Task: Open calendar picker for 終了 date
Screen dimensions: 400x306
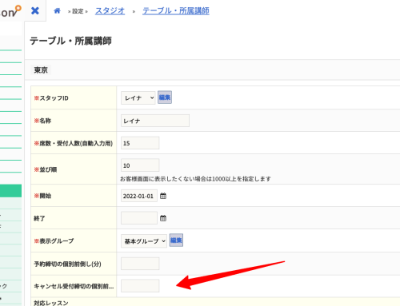Action: [x=163, y=218]
